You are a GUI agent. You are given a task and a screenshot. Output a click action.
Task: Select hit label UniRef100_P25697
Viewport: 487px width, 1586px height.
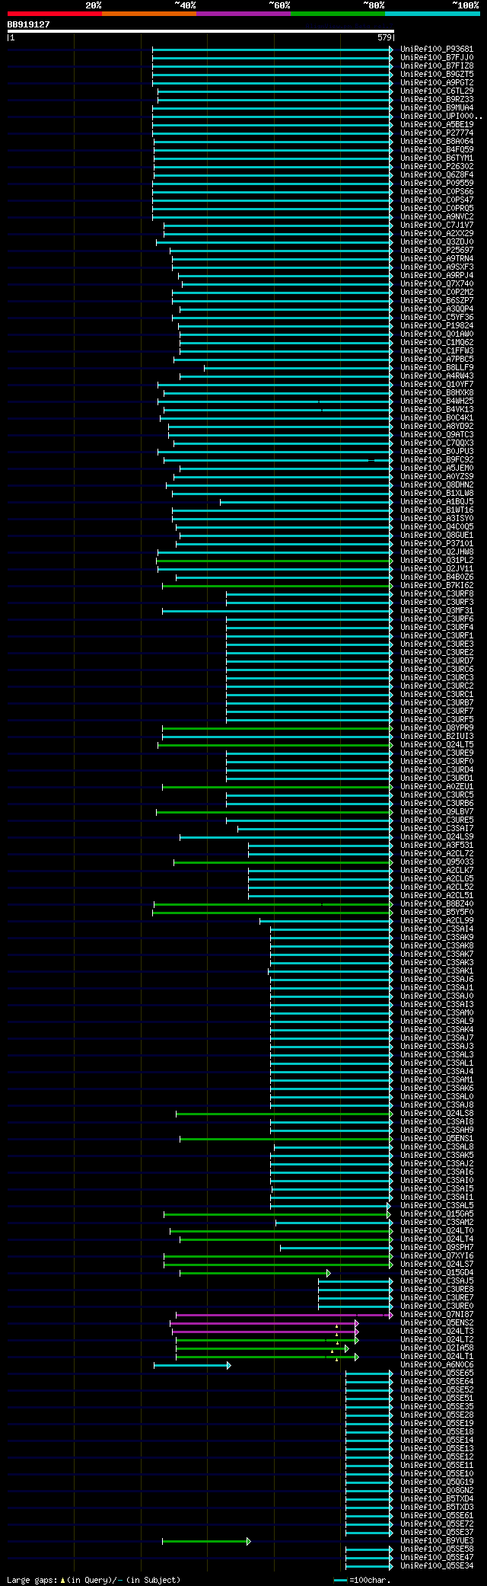pos(437,251)
